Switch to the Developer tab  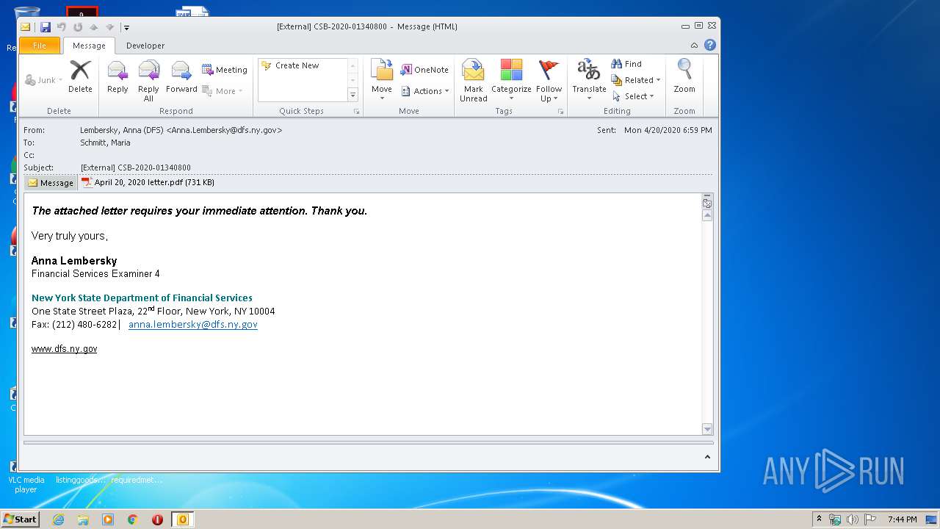pyautogui.click(x=145, y=46)
